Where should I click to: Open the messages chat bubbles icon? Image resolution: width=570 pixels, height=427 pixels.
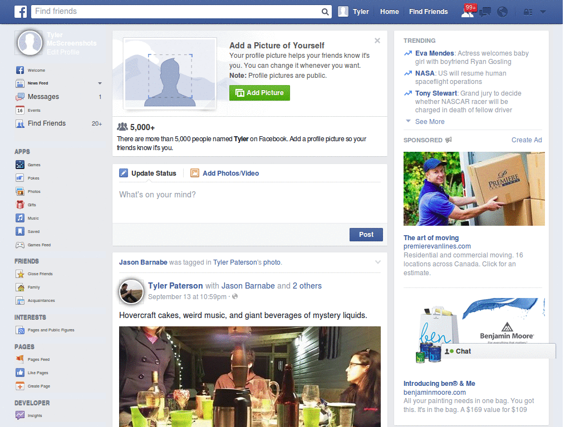pyautogui.click(x=485, y=12)
